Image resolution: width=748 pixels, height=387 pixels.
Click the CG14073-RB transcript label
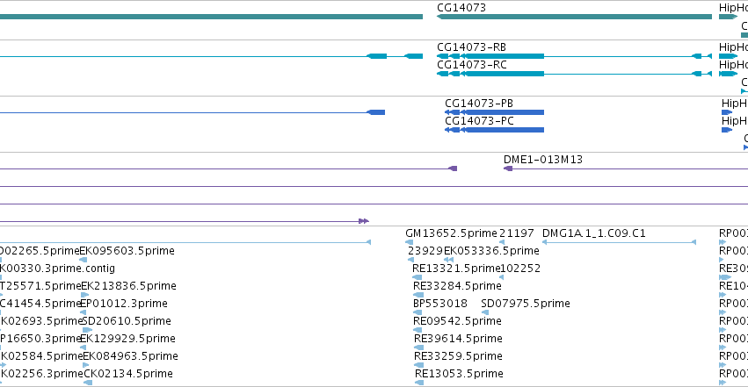coord(471,47)
